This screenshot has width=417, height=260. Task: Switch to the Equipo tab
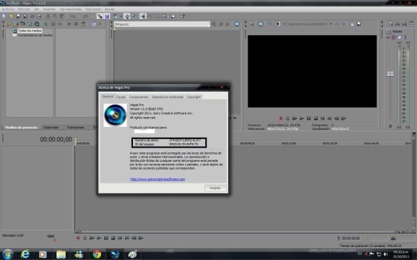[121, 96]
